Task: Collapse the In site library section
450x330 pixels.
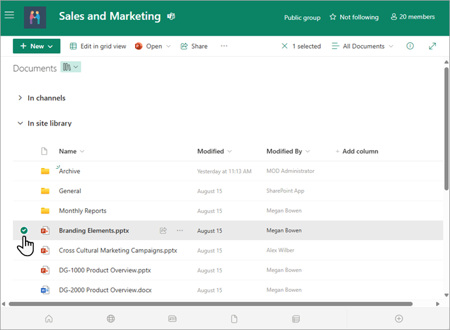Action: pyautogui.click(x=21, y=124)
